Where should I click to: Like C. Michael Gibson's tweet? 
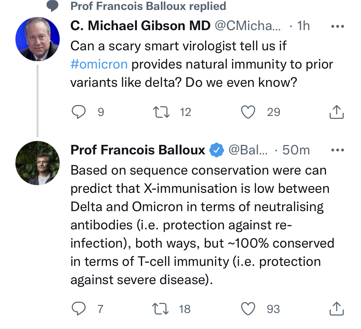[248, 112]
